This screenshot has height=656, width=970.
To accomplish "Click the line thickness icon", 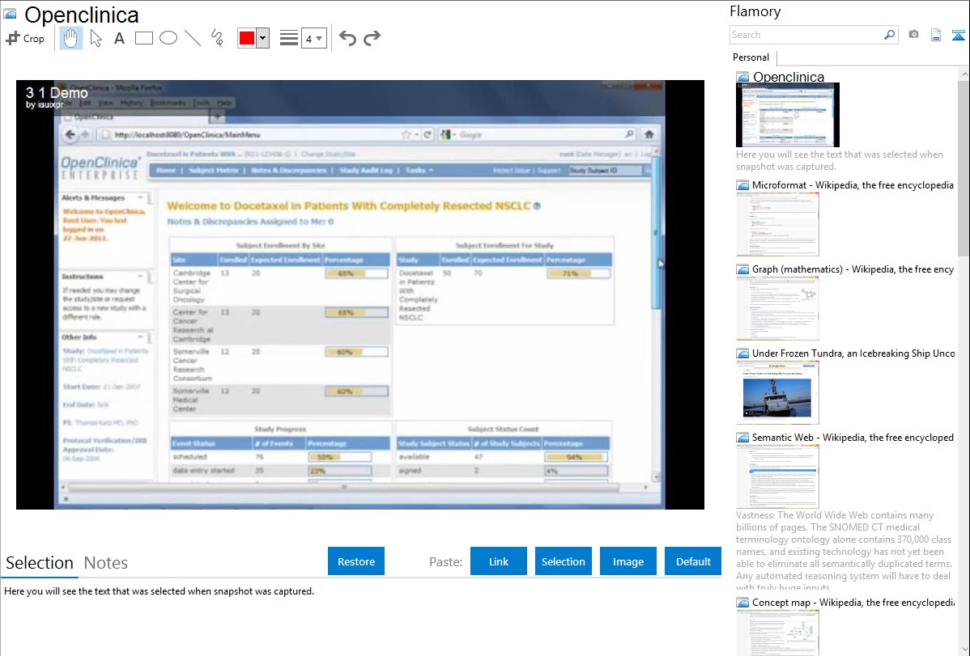I will coord(289,38).
